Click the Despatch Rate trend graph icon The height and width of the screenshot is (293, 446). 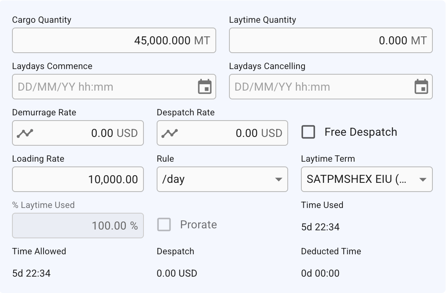point(169,133)
